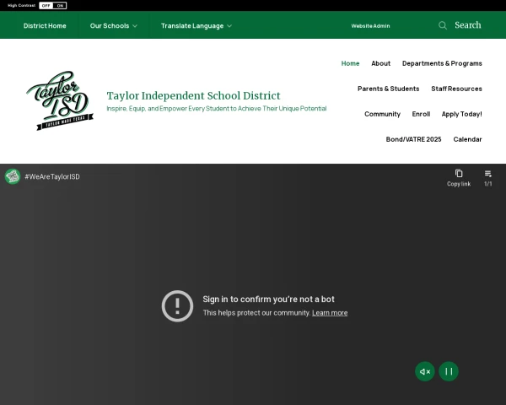Image resolution: width=506 pixels, height=405 pixels.
Task: Open Staff Resources menu
Action: pos(456,89)
